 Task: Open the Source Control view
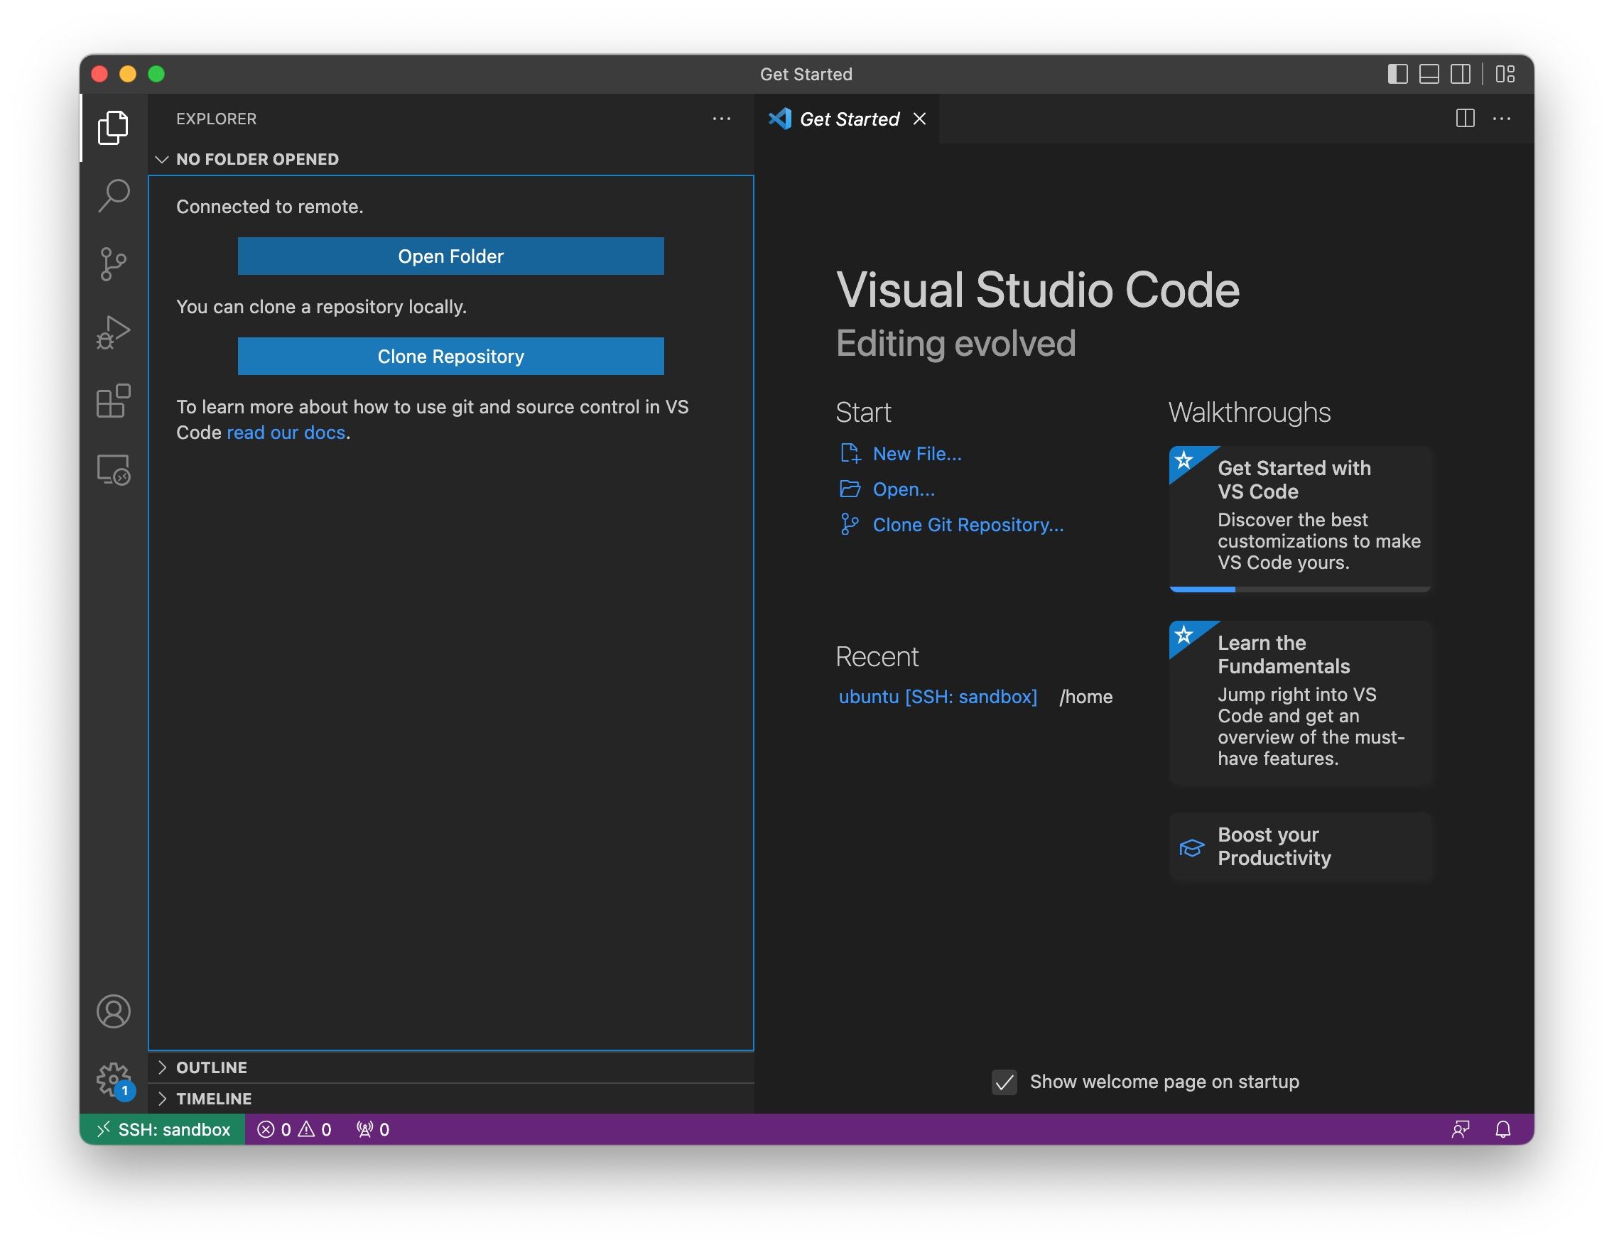tap(113, 263)
